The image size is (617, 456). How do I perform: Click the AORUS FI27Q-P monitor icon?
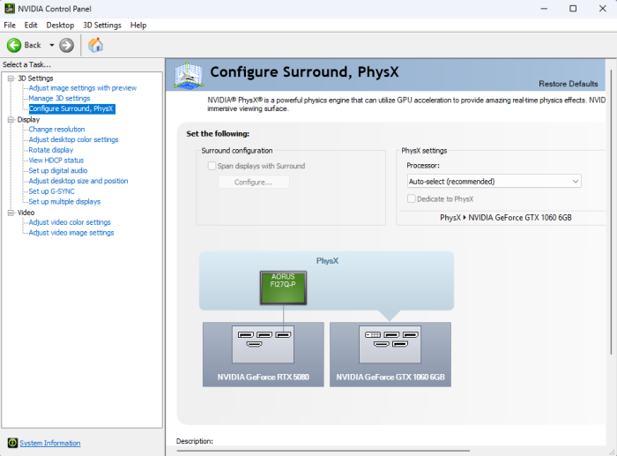[283, 288]
